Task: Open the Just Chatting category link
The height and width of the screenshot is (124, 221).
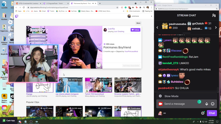Action: click(x=119, y=31)
